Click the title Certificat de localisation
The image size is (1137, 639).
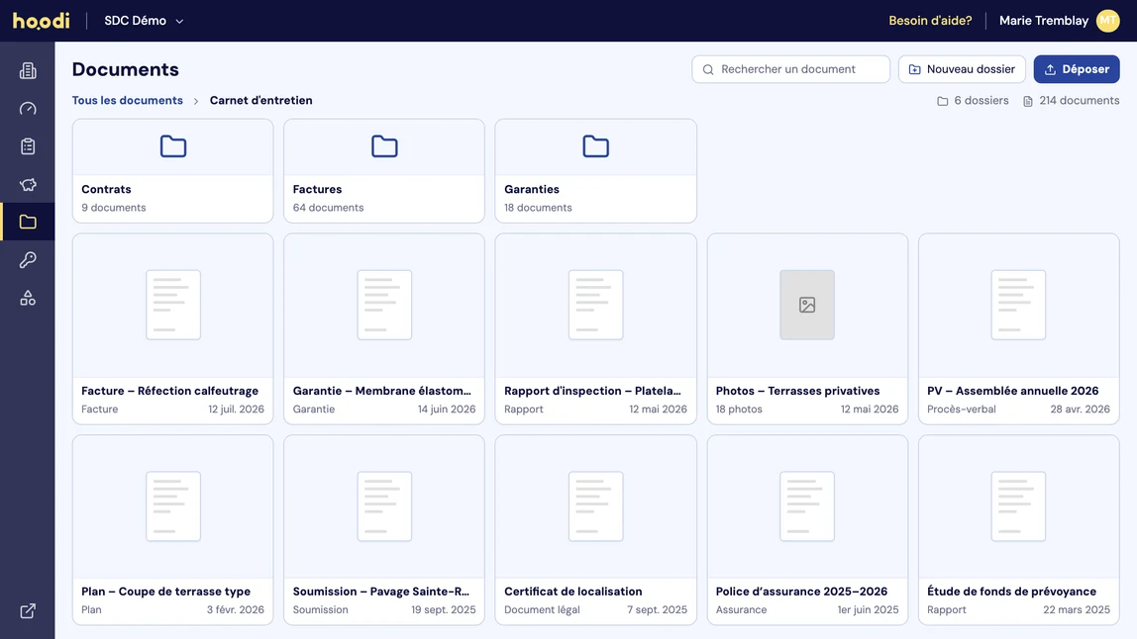[x=572, y=592]
